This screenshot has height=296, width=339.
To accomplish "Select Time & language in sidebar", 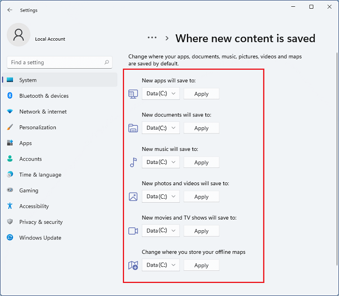I will pyautogui.click(x=40, y=175).
